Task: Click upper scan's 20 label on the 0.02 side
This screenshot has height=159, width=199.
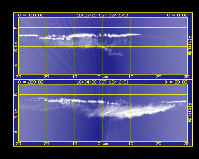Action: [x=159, y=77]
